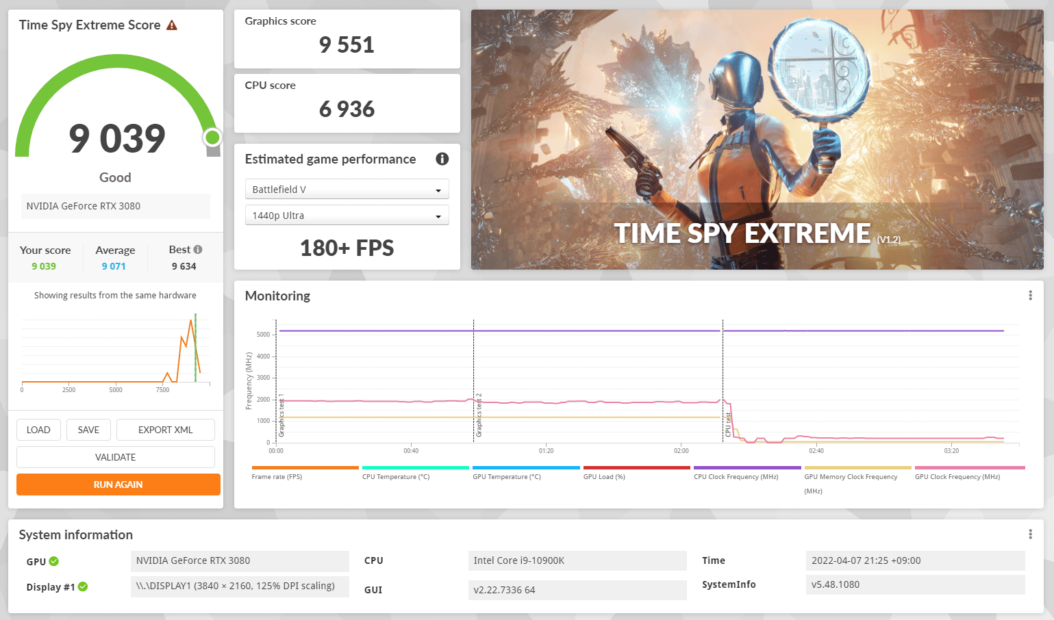The width and height of the screenshot is (1054, 620).
Task: Click the 180+ FPS estimate
Action: (x=347, y=248)
